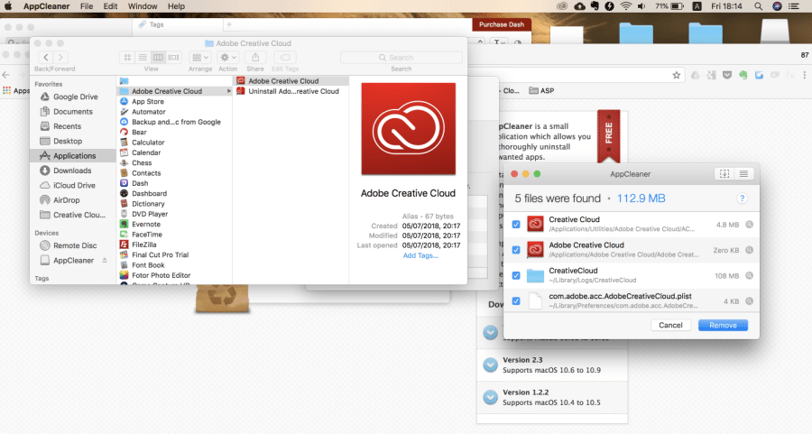Screen dimensions: 812x434
Task: Click the Cancel button in AppCleaner
Action: [670, 325]
